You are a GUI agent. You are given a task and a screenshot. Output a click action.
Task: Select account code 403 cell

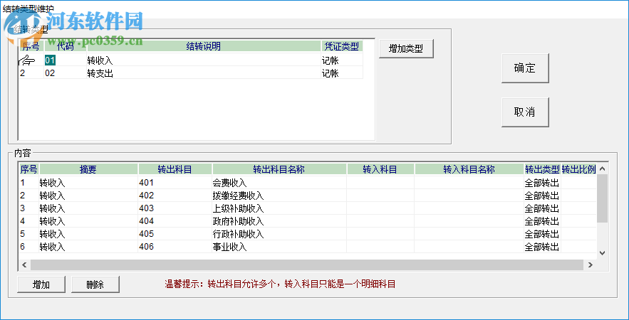pyautogui.click(x=175, y=208)
